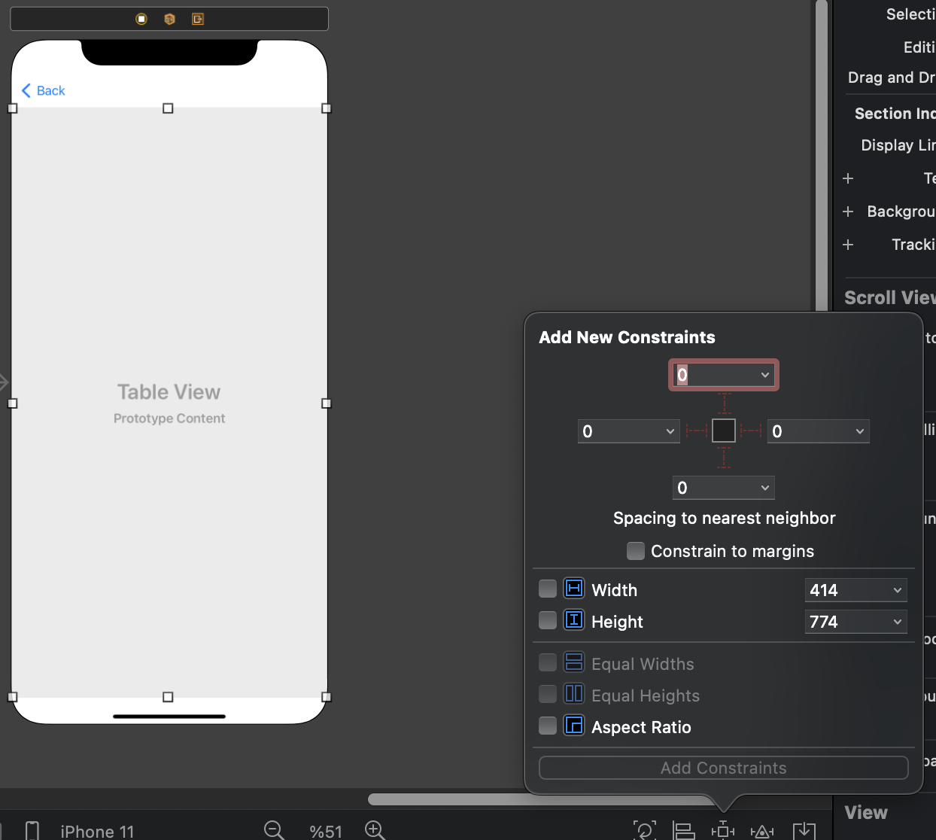Click the View Controller icon in scene dock
This screenshot has width=936, height=840.
141,19
